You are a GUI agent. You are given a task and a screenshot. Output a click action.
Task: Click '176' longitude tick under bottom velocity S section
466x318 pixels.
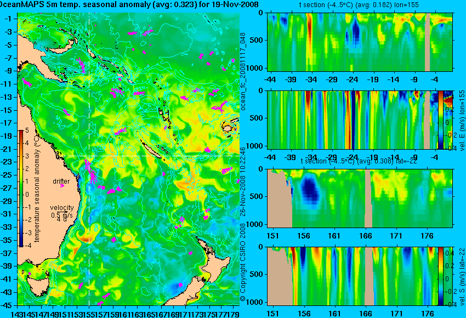click(x=428, y=314)
